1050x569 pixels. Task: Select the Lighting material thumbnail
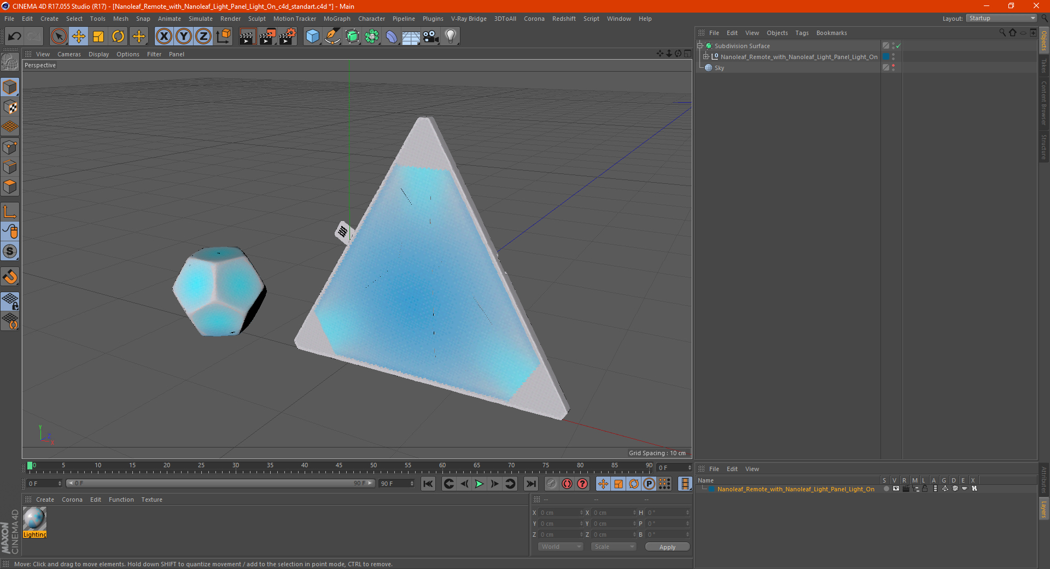(x=34, y=519)
